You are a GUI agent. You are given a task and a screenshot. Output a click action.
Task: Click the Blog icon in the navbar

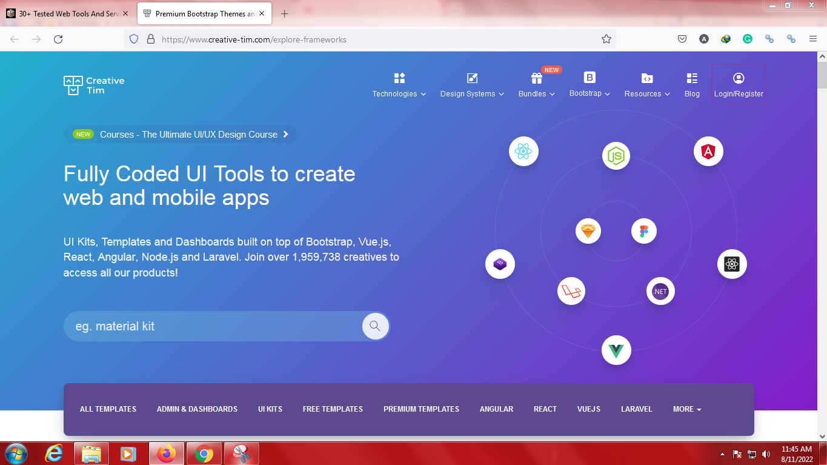pyautogui.click(x=692, y=78)
